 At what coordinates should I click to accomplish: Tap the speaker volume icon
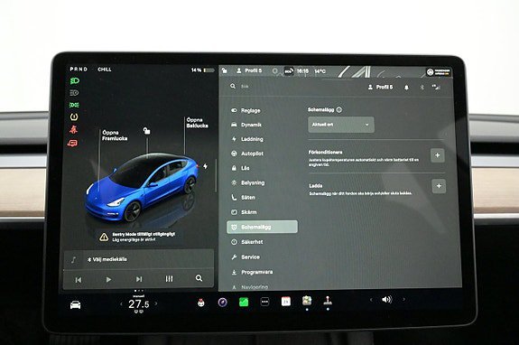(x=386, y=299)
